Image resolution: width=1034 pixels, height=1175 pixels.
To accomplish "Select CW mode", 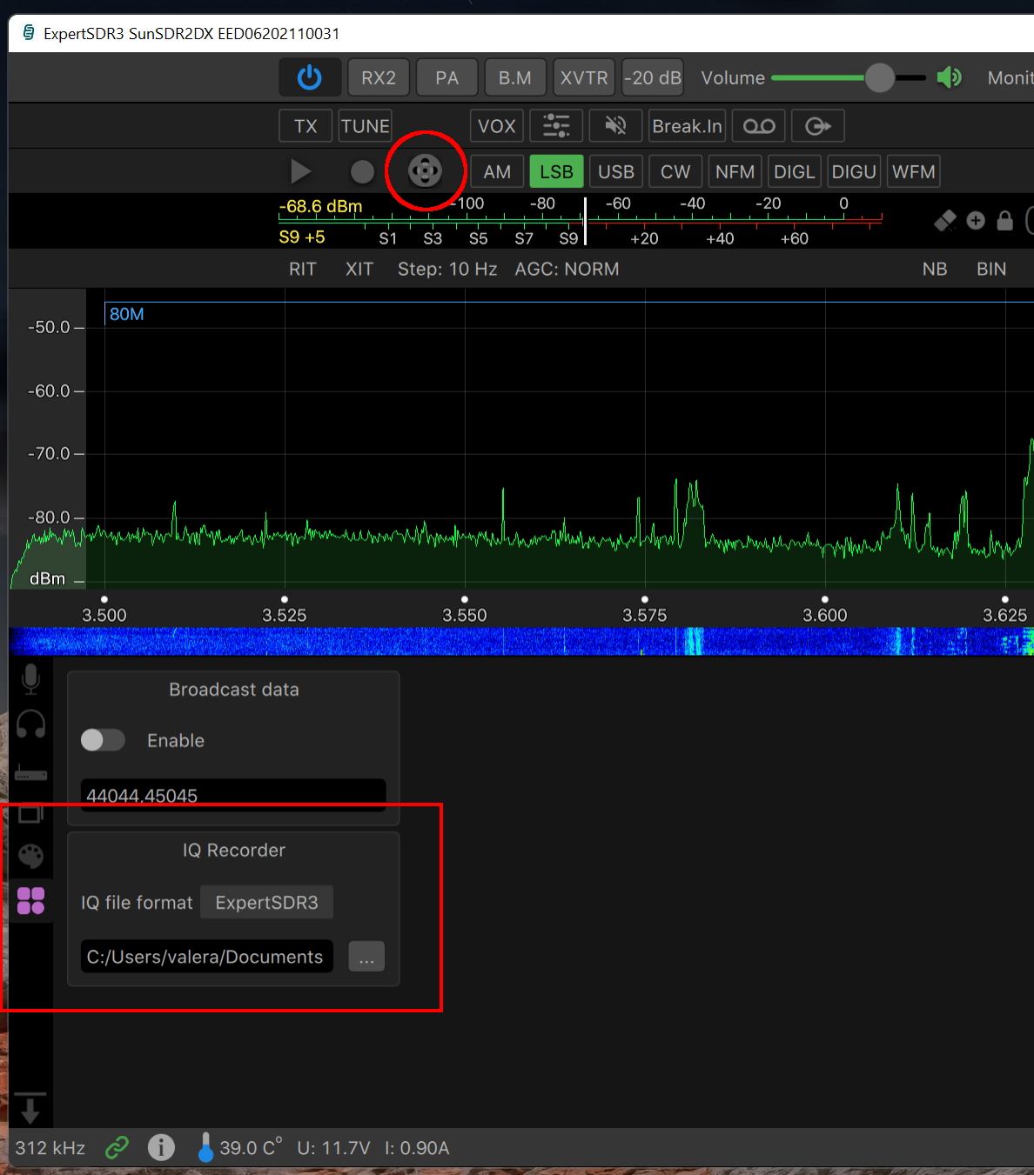I will tap(675, 171).
